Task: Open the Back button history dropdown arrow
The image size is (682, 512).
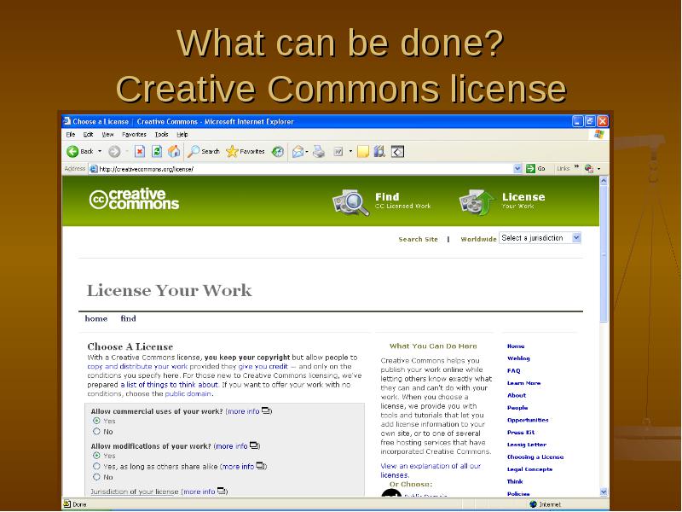Action: coord(100,152)
